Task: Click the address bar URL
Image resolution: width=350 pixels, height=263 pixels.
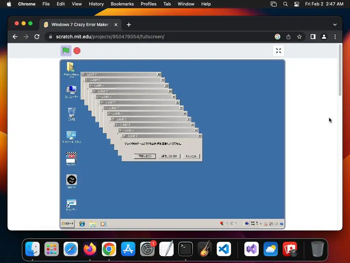Action: tap(110, 37)
